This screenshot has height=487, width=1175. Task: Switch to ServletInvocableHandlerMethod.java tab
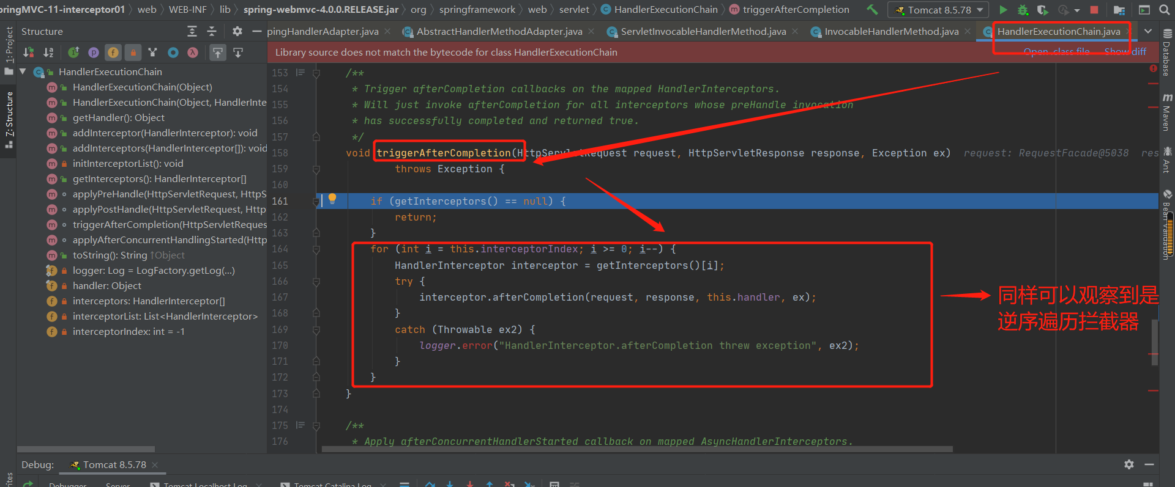point(703,31)
